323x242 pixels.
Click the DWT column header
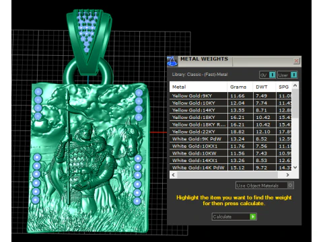coord(264,87)
